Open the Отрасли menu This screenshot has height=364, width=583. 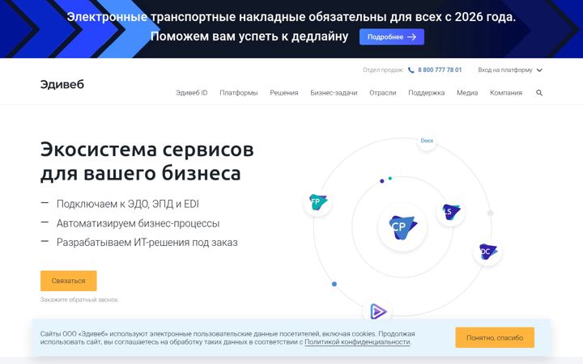pos(382,93)
